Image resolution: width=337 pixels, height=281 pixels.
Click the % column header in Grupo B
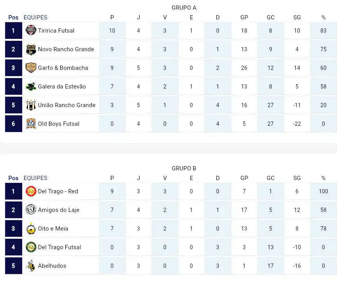point(323,178)
